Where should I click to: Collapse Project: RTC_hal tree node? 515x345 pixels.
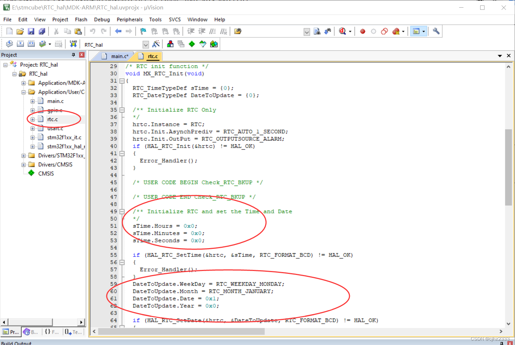5,65
